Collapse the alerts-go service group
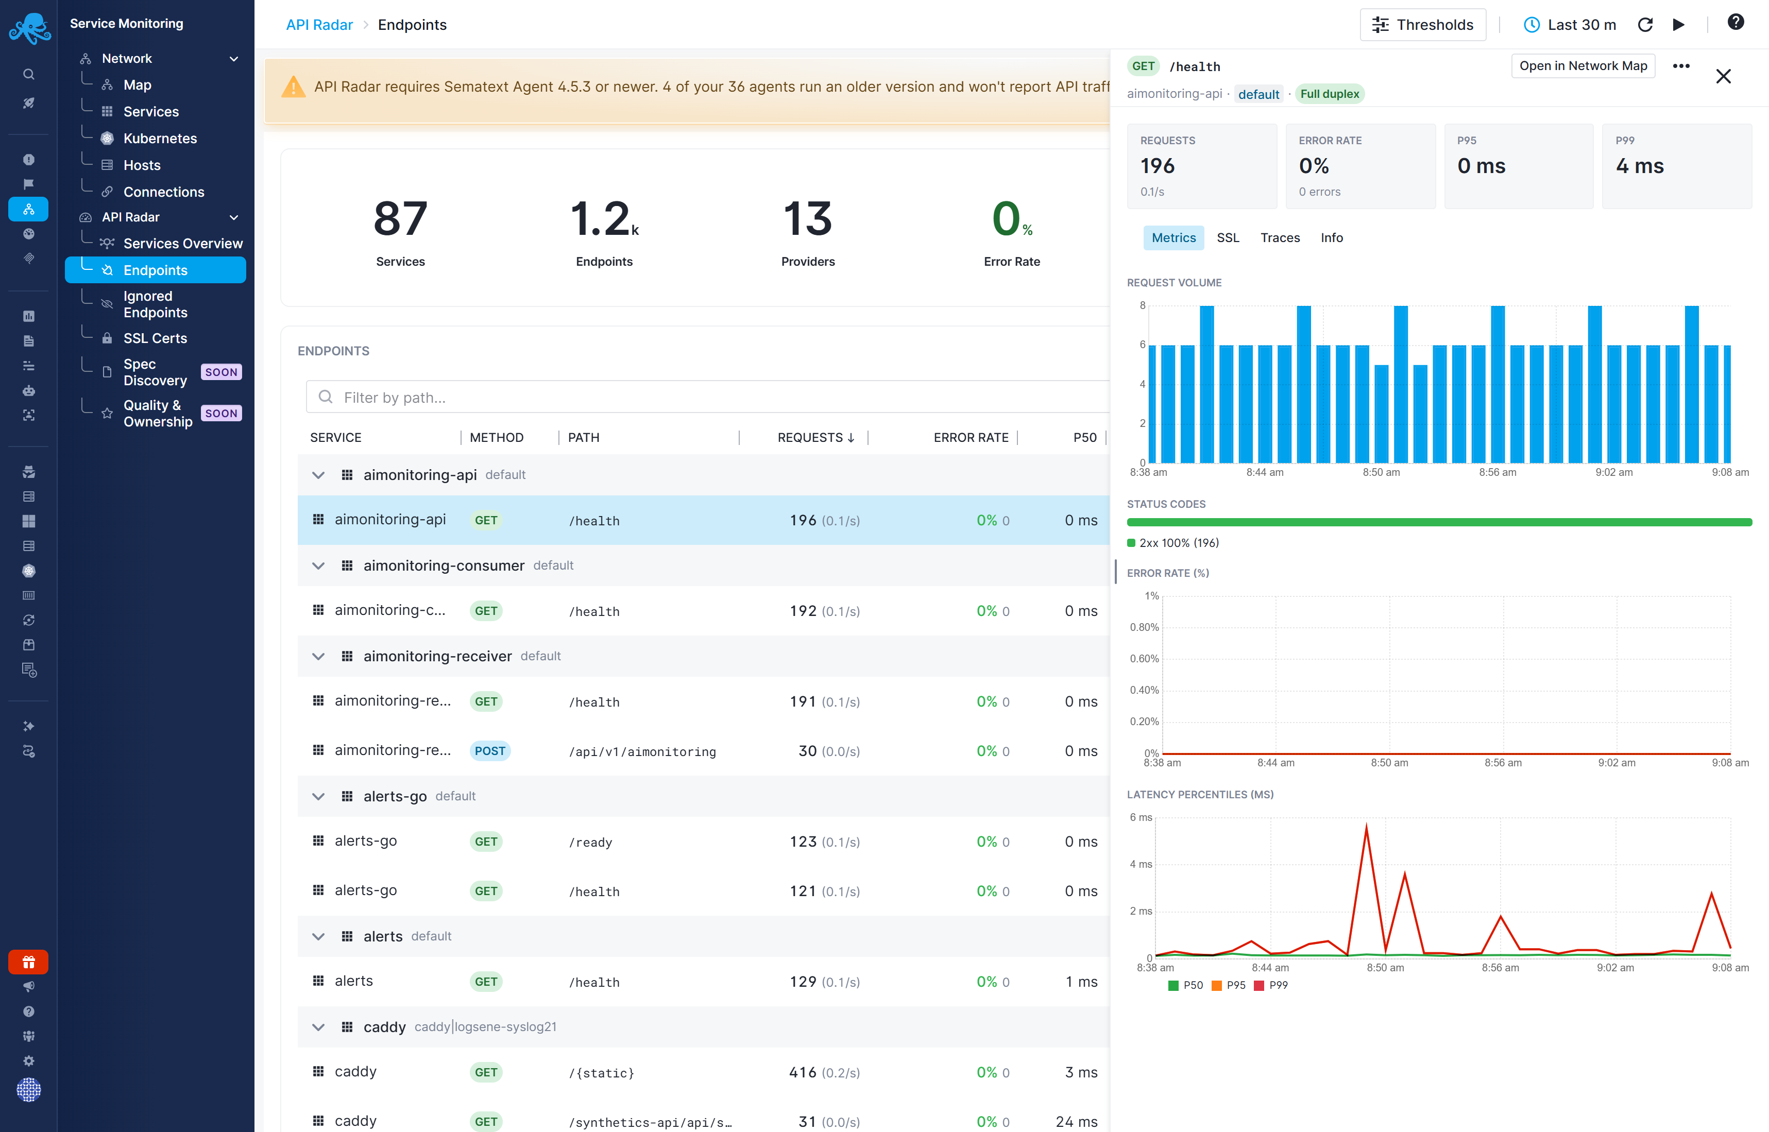The height and width of the screenshot is (1132, 1769). point(318,796)
